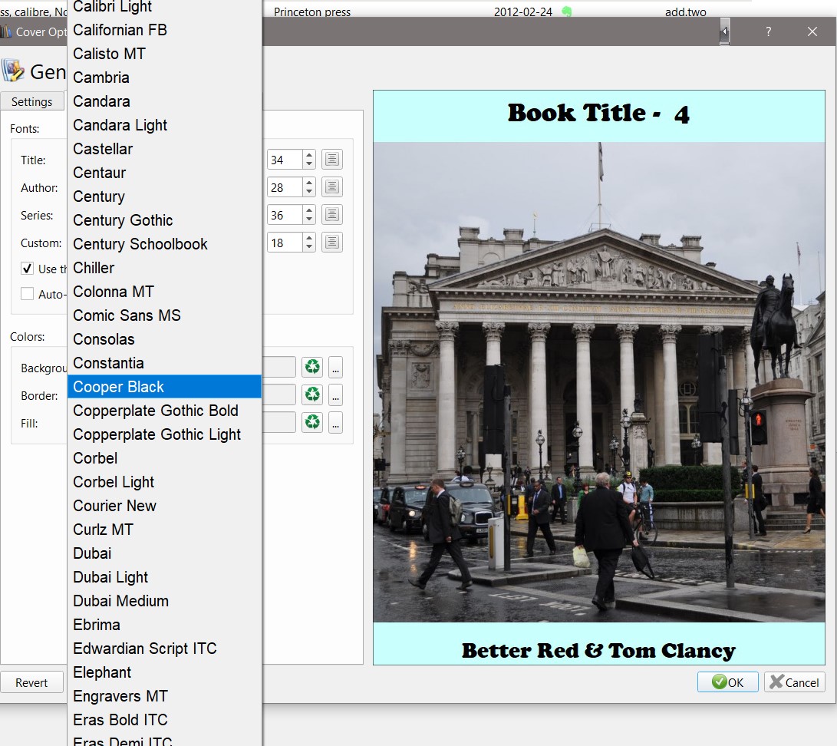This screenshot has width=837, height=746.
Task: Reset Border color with green recycle icon
Action: [x=312, y=394]
